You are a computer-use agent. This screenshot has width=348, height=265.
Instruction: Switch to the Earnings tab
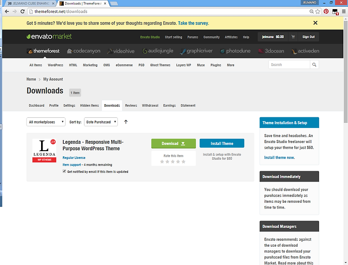tap(169, 105)
